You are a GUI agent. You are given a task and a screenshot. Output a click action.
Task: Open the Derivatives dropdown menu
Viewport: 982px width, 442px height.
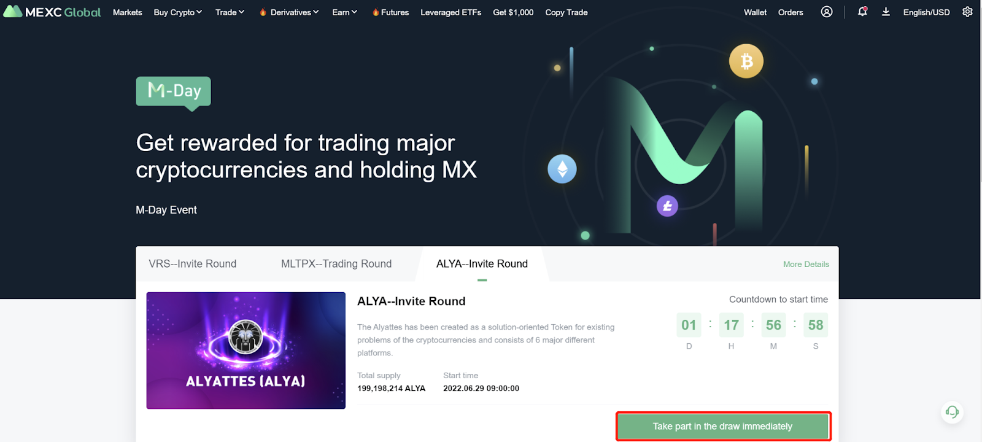289,12
